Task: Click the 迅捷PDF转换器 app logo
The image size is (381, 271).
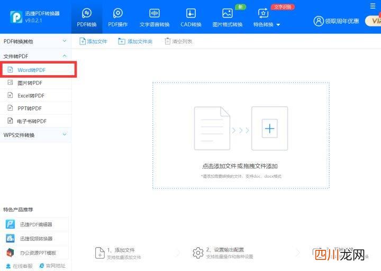Action: pyautogui.click(x=16, y=17)
